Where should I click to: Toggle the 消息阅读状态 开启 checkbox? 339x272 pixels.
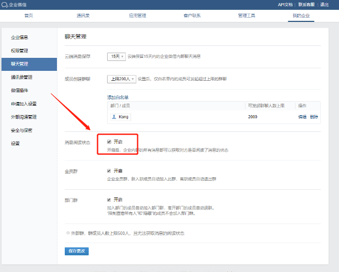(x=109, y=141)
